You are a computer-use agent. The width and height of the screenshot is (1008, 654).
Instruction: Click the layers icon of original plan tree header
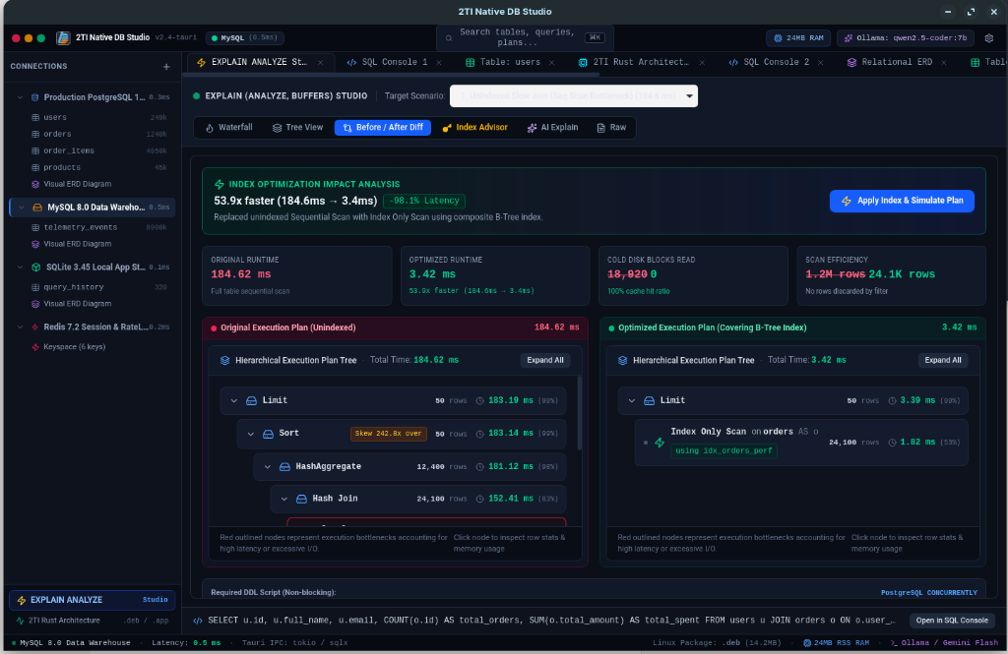click(x=224, y=360)
